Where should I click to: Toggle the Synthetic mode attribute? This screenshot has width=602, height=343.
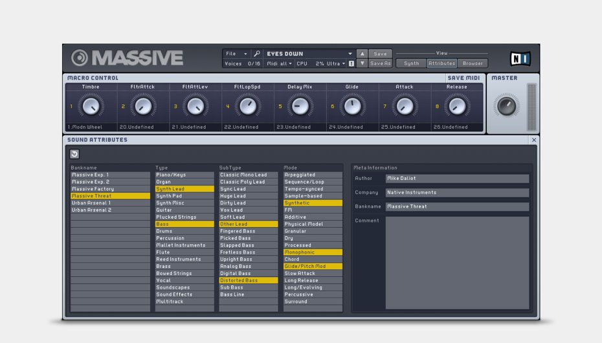pyautogui.click(x=313, y=203)
